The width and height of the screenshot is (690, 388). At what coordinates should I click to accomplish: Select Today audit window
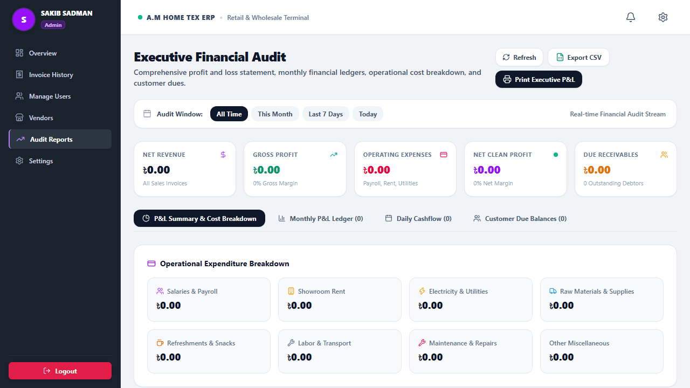[368, 114]
